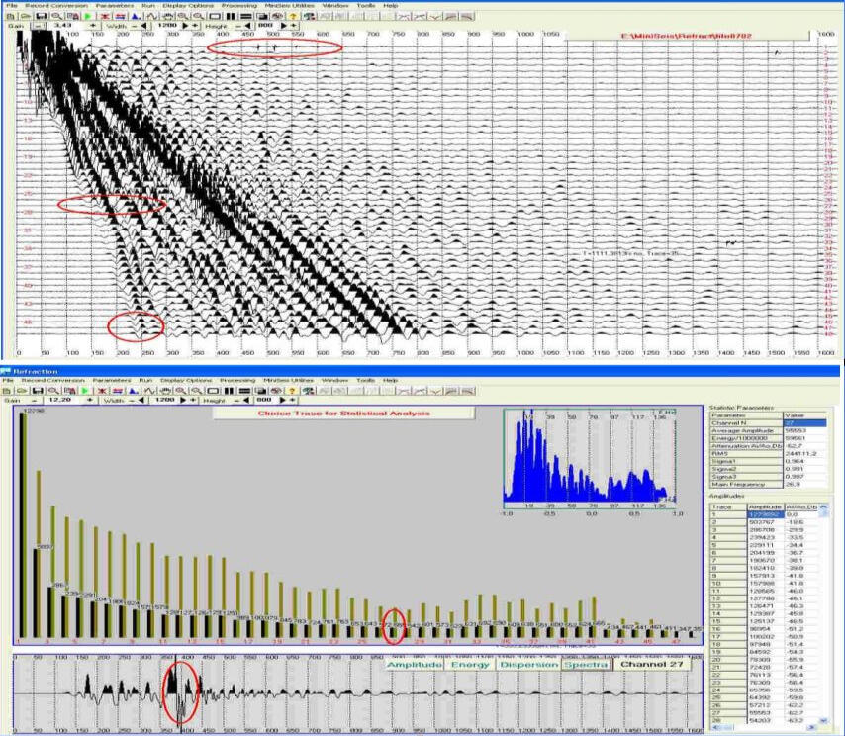845x736 pixels.
Task: Select the Spectra display button
Action: (583, 665)
